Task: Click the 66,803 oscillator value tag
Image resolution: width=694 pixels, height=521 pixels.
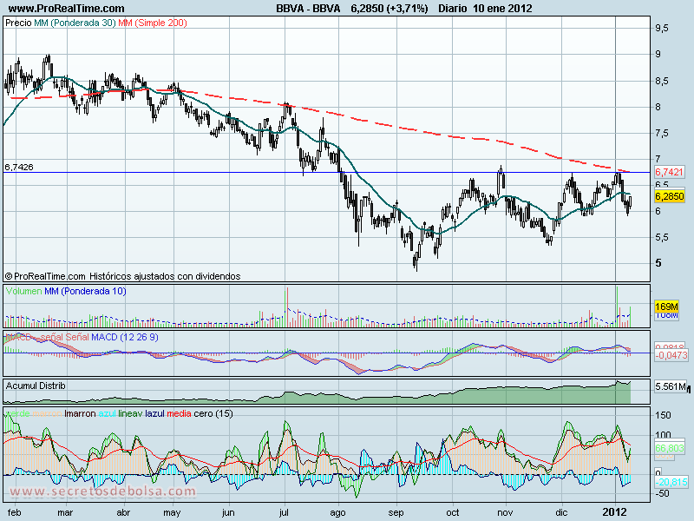Action: click(x=669, y=448)
